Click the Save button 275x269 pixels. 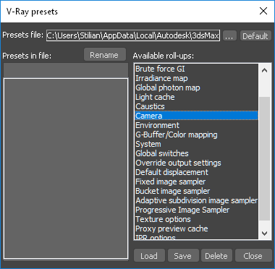tap(183, 255)
